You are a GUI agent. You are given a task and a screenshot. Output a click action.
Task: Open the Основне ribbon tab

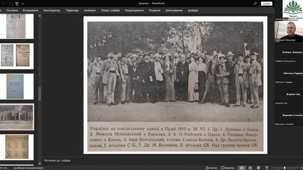pos(12,10)
